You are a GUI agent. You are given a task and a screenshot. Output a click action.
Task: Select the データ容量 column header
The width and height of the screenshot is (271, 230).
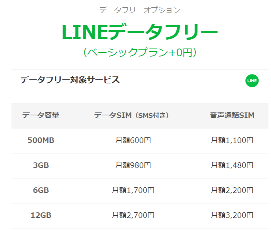tap(41, 115)
